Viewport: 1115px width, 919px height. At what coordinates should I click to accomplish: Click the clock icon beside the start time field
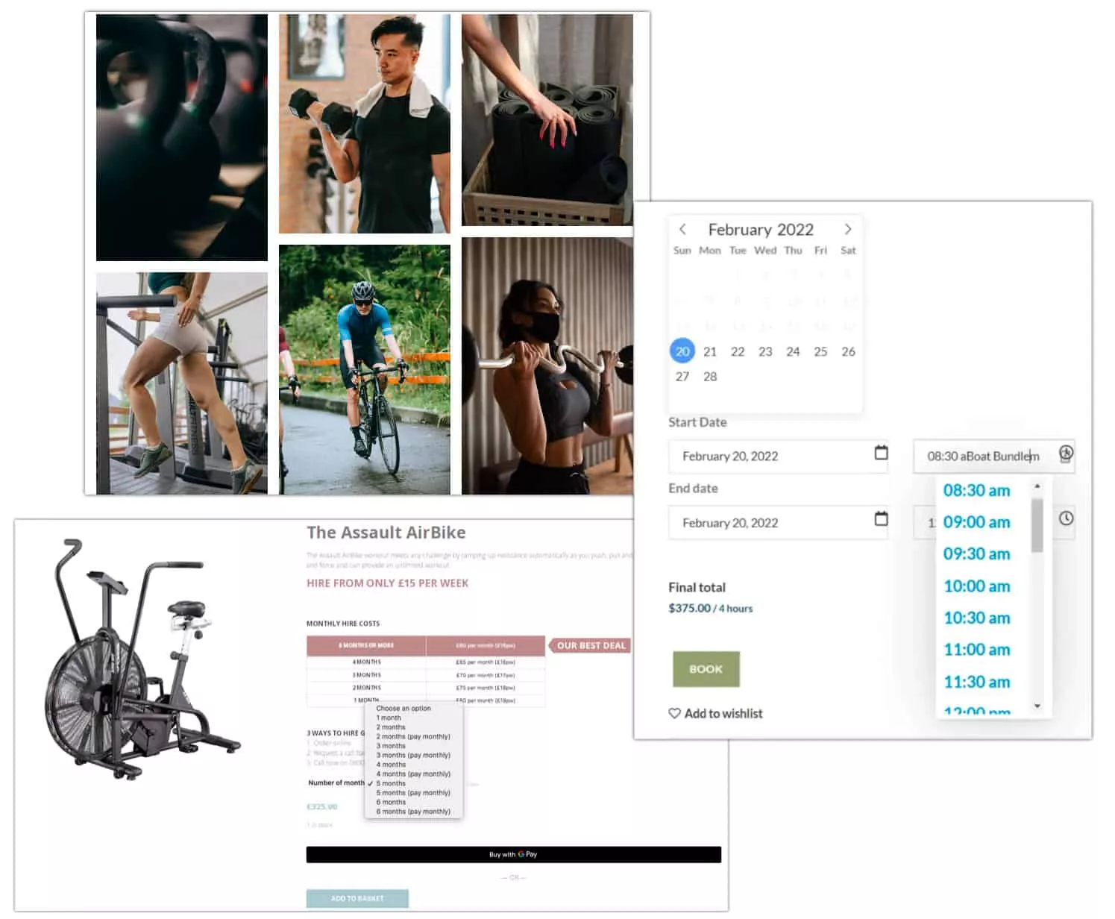(1066, 451)
